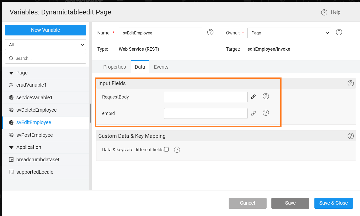The width and height of the screenshot is (360, 216).
Task: Click help icon for RequestBody field
Action: pos(266,96)
